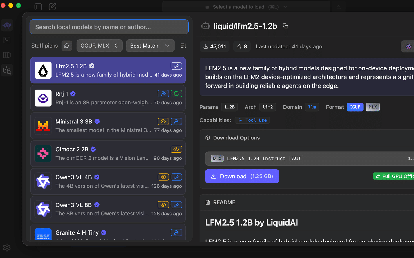
Task: Click the Liquid logo thumbnail for Lfm2.5
Action: [x=43, y=70]
